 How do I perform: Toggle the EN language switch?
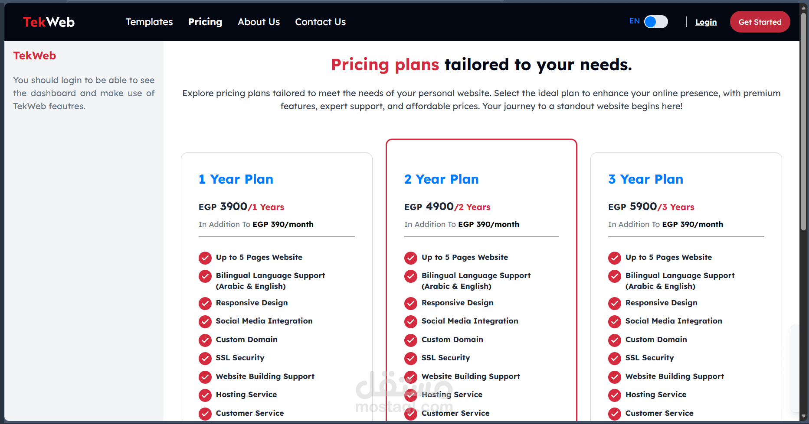click(656, 22)
